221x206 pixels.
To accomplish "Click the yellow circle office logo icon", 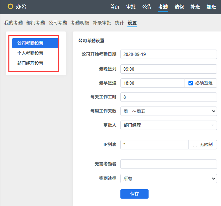I will coord(10,6).
